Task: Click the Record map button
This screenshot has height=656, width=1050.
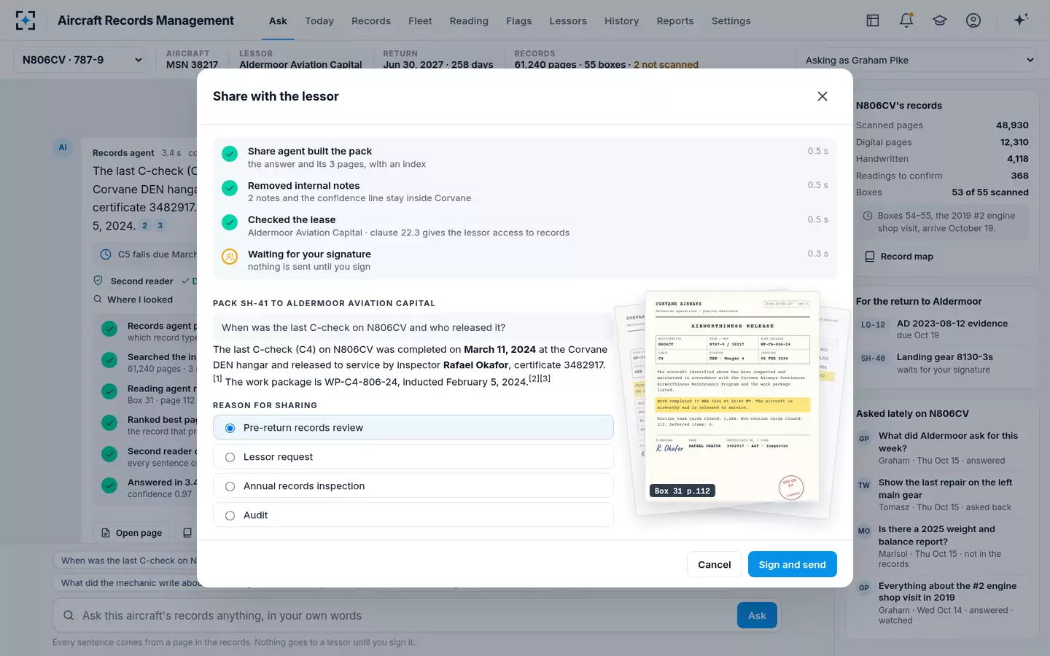Action: 898,257
